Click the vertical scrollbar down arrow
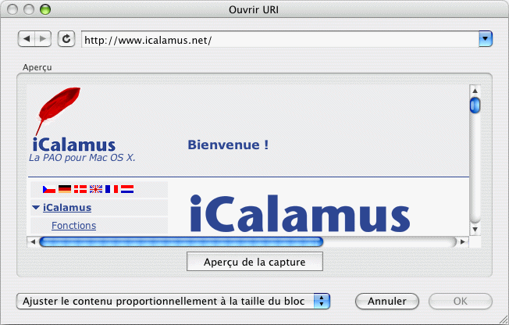Screen dimensions: 509x325 point(475,230)
